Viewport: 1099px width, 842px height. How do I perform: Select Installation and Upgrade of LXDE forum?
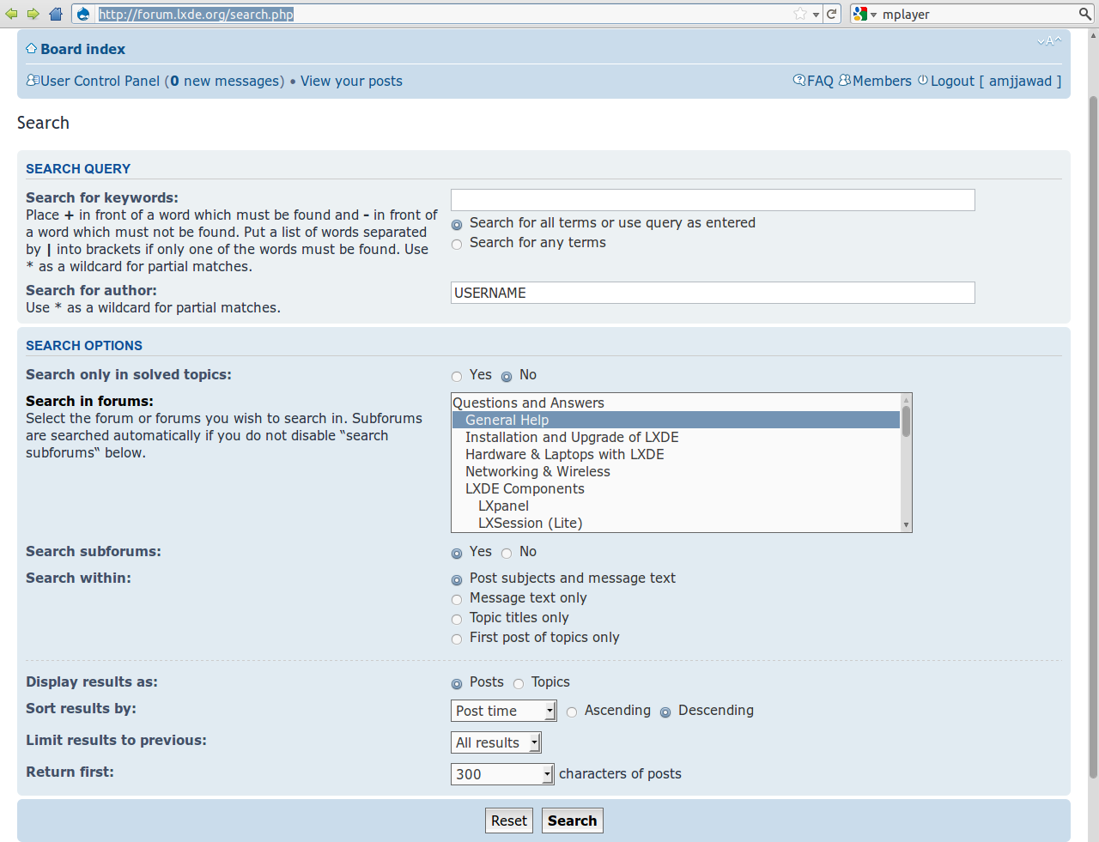(x=676, y=437)
